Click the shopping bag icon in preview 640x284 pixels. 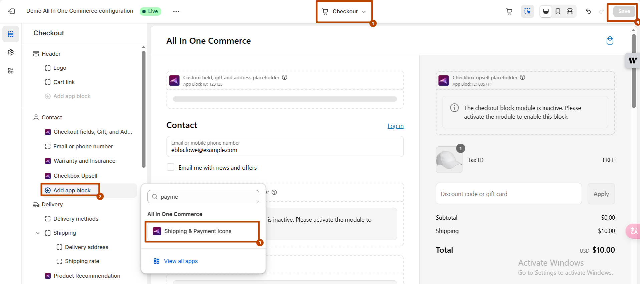[610, 41]
